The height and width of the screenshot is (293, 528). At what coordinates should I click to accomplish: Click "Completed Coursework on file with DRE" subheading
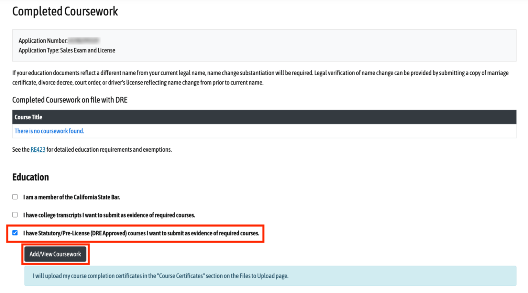[70, 100]
